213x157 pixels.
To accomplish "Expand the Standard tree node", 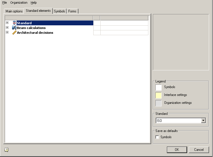I will click(x=7, y=23).
